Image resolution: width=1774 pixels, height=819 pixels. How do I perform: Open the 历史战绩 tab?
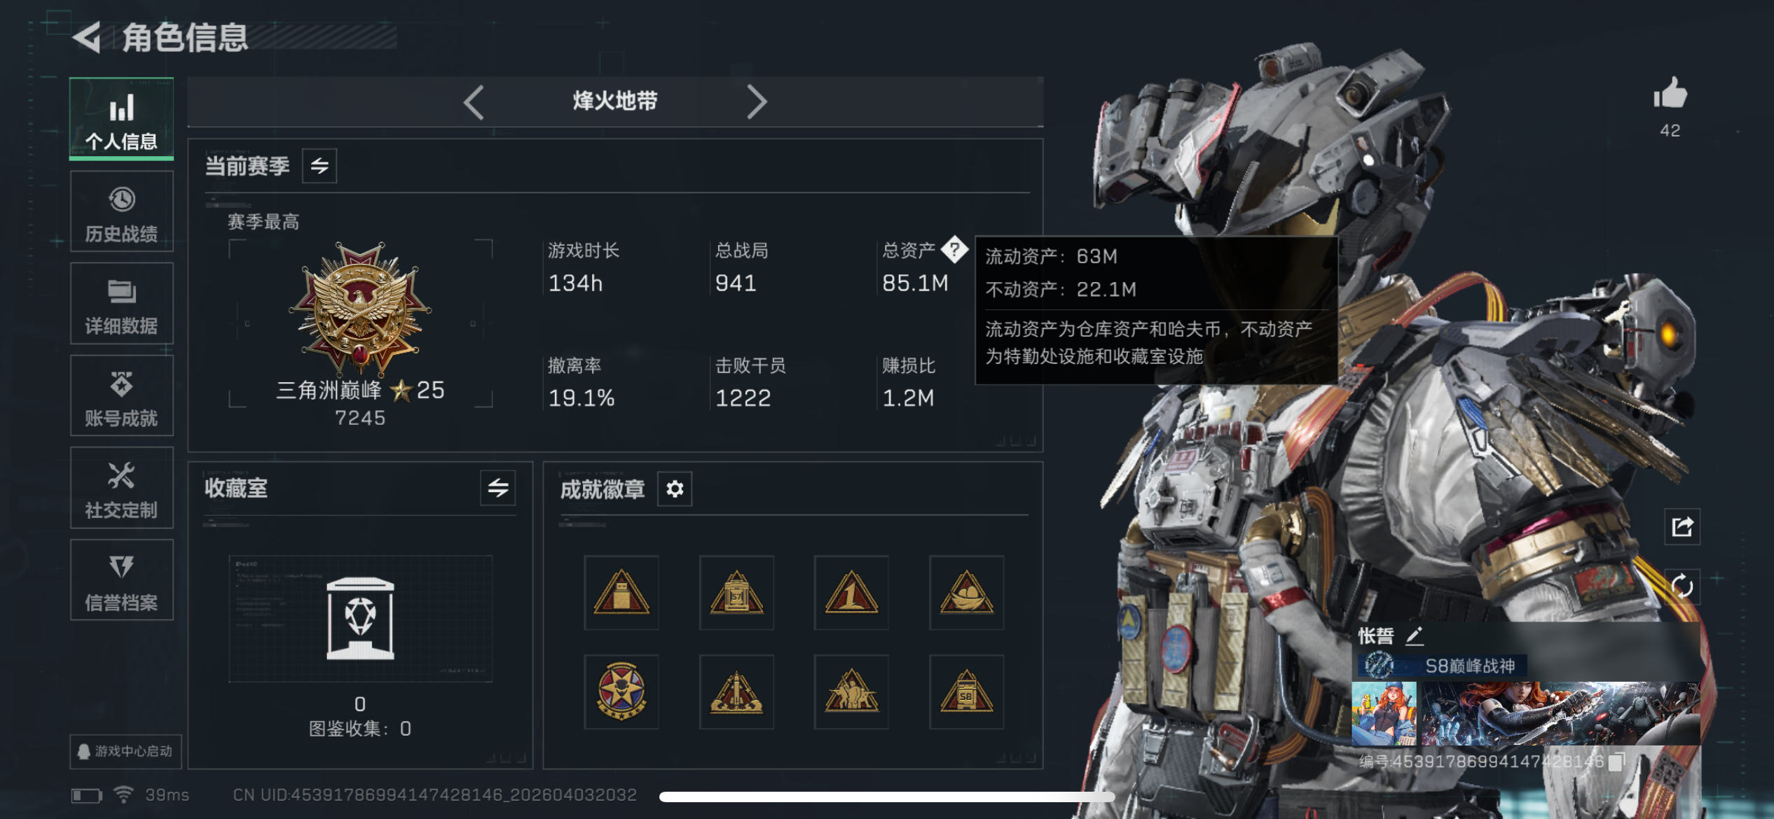tap(122, 212)
